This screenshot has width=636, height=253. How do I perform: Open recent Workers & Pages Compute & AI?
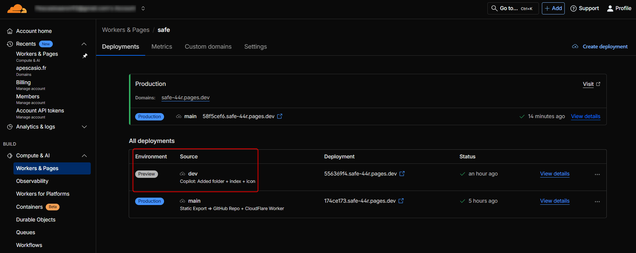tap(37, 57)
